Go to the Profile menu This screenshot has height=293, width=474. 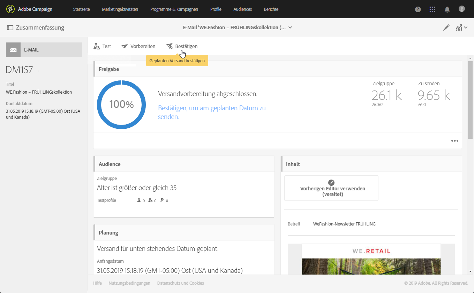point(216,9)
